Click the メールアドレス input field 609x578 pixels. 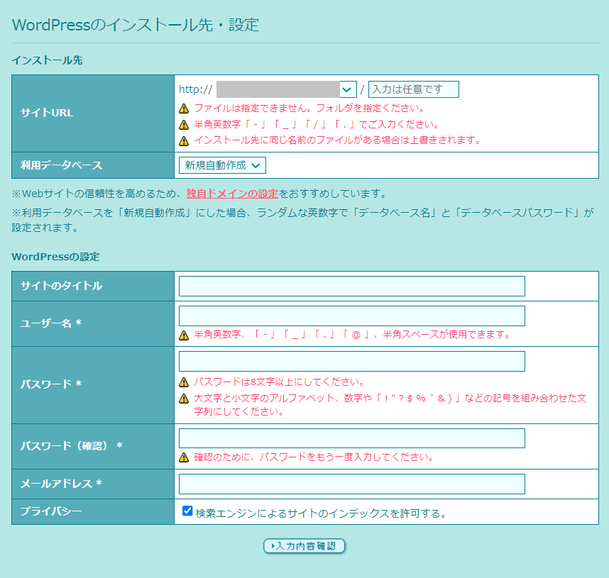[351, 484]
